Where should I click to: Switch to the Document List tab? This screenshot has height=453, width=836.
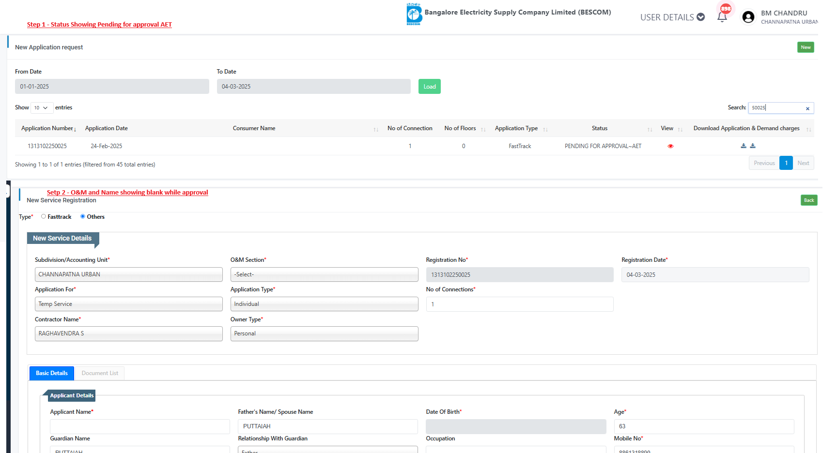coord(100,373)
